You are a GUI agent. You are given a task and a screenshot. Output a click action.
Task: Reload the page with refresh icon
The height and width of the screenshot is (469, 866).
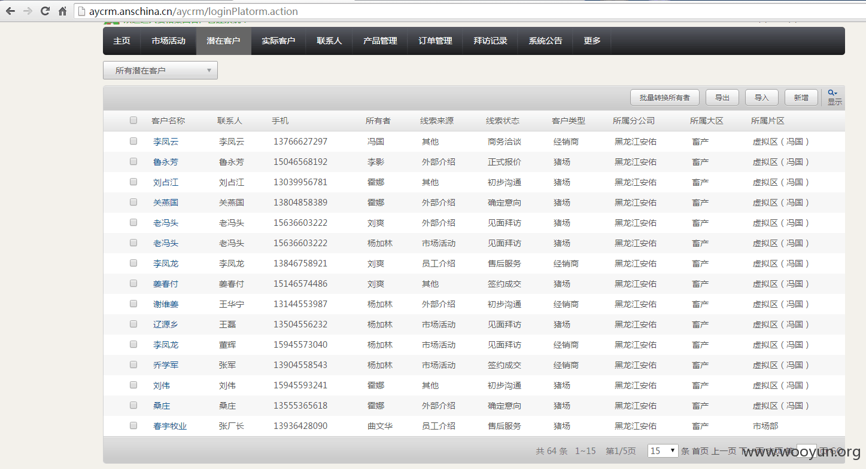[x=45, y=11]
